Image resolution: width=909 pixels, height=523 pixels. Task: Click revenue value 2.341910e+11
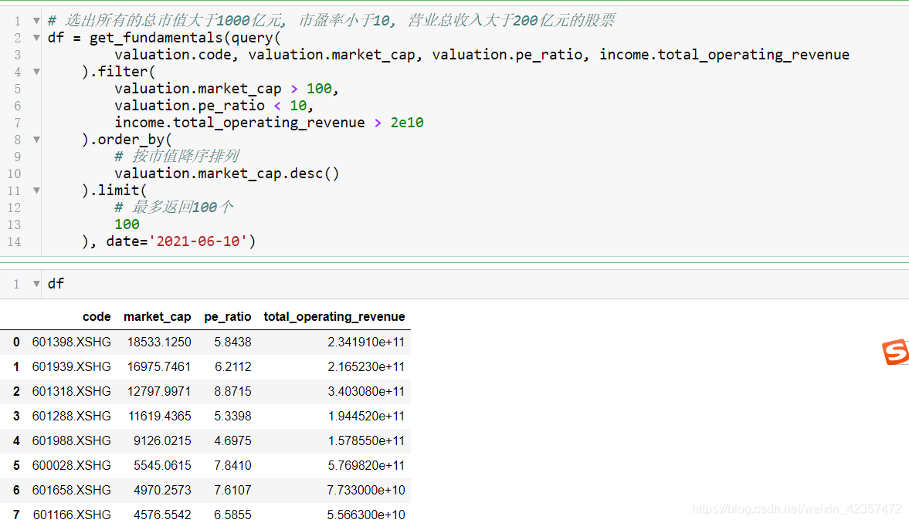click(x=366, y=342)
